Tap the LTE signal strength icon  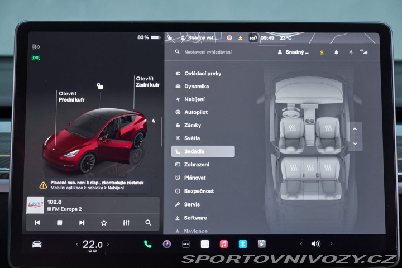click(364, 52)
